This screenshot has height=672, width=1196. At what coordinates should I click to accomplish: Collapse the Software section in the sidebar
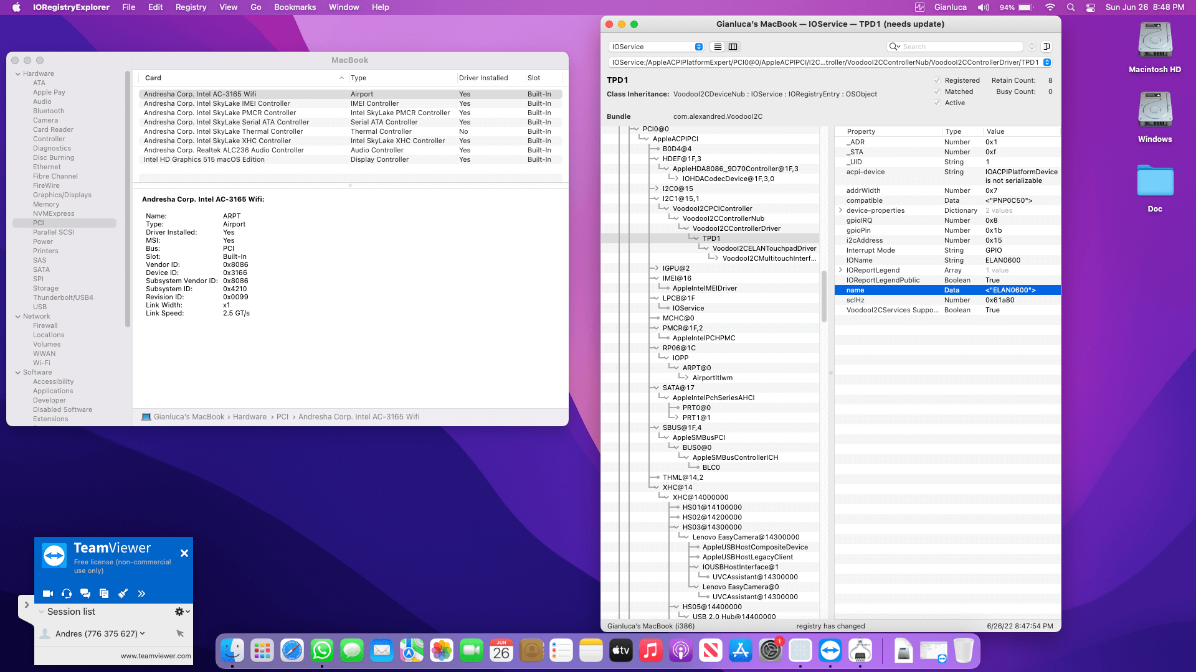click(18, 372)
